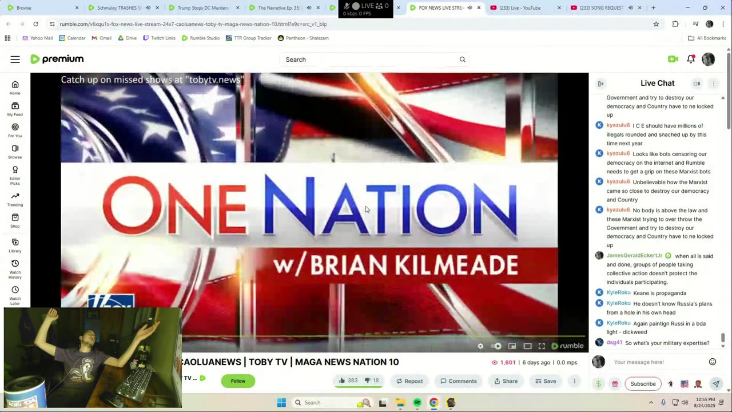
Task: Send chat message with paper plane
Action: coord(715,384)
